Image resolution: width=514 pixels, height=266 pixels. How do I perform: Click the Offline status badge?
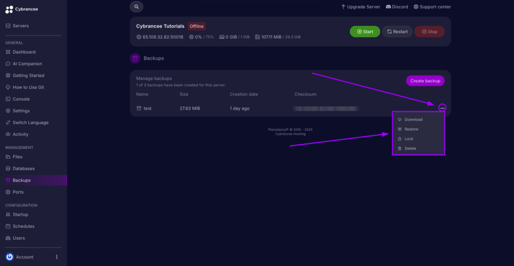pyautogui.click(x=197, y=27)
